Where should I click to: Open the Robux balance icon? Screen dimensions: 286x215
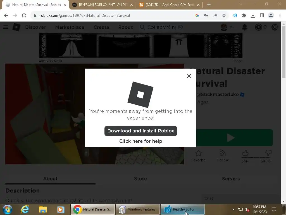258,27
